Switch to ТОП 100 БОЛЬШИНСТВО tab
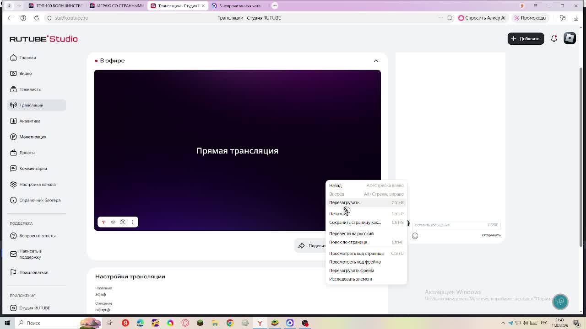 click(x=55, y=5)
